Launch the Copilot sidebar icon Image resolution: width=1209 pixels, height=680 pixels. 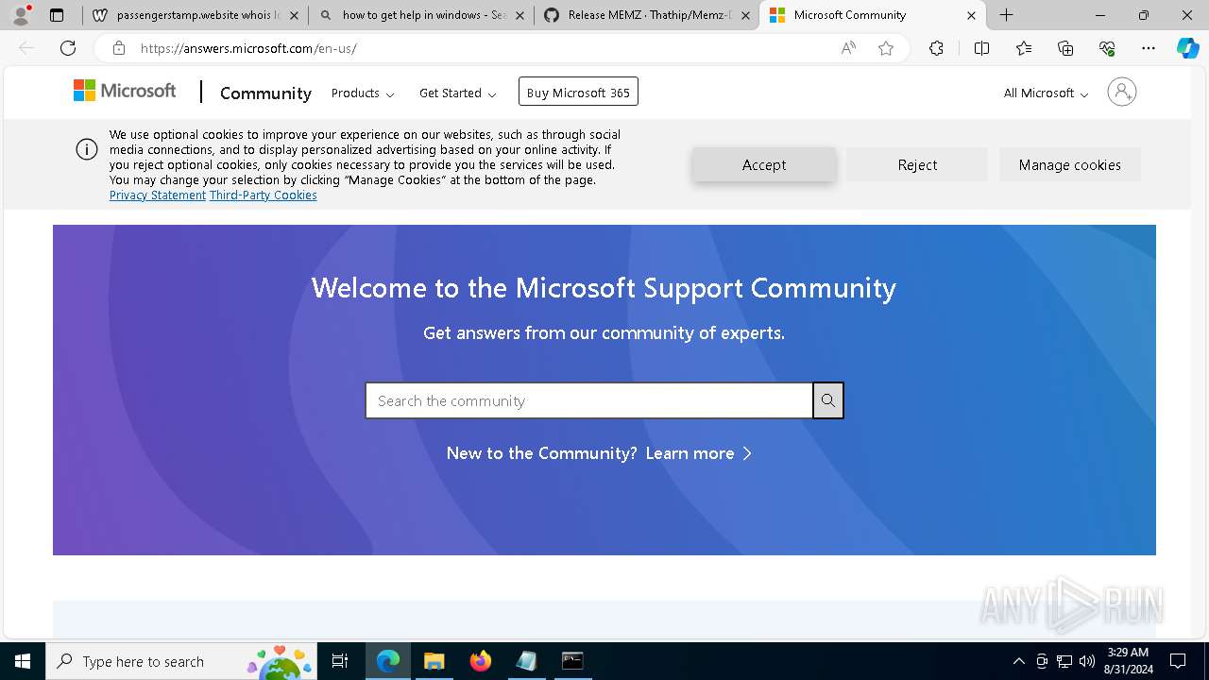click(1187, 48)
